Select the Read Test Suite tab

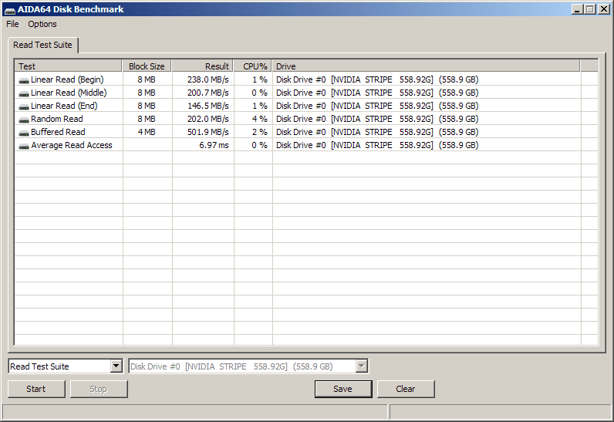[42, 45]
